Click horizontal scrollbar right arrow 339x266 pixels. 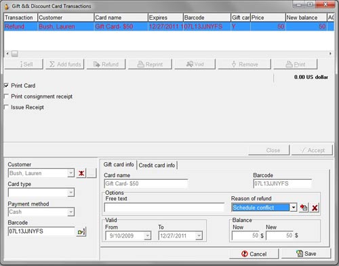click(330, 54)
